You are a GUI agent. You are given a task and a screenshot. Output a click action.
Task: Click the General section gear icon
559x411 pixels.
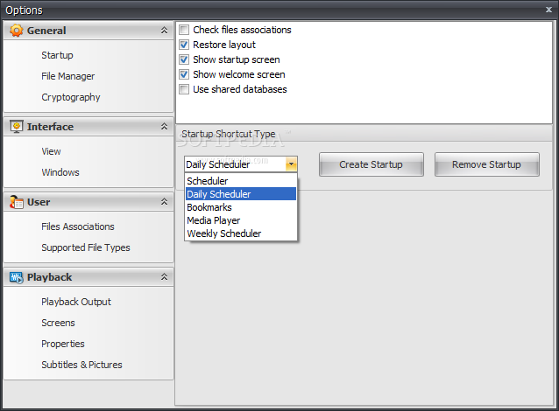(x=16, y=31)
